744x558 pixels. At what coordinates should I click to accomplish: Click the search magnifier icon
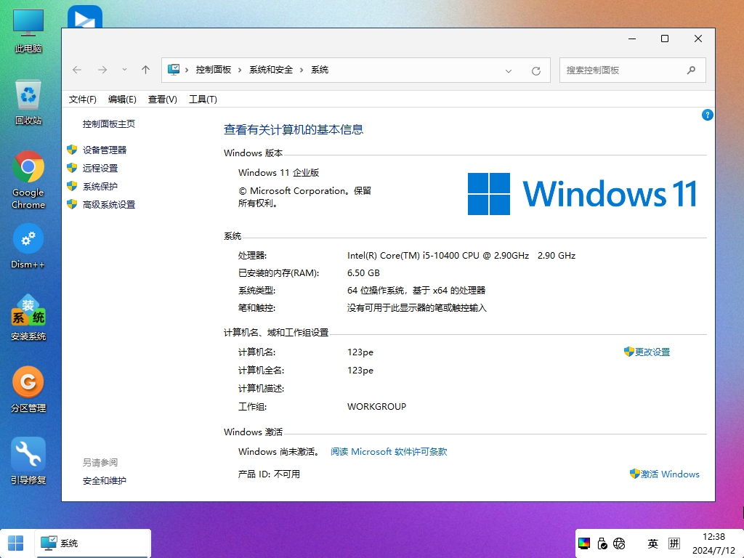click(x=692, y=70)
